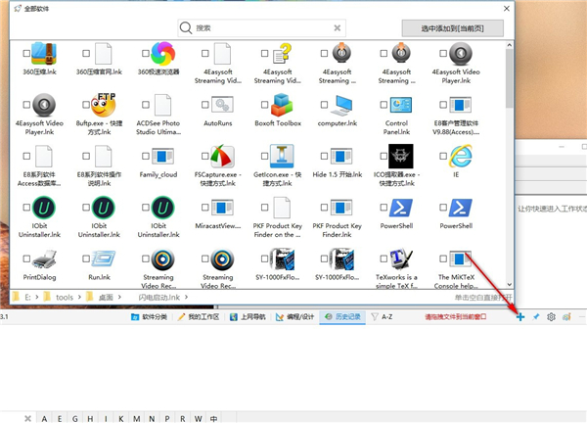Image resolution: width=587 pixels, height=423 pixels.
Task: Check the box for 360压缩.lnk
Action: pyautogui.click(x=26, y=54)
